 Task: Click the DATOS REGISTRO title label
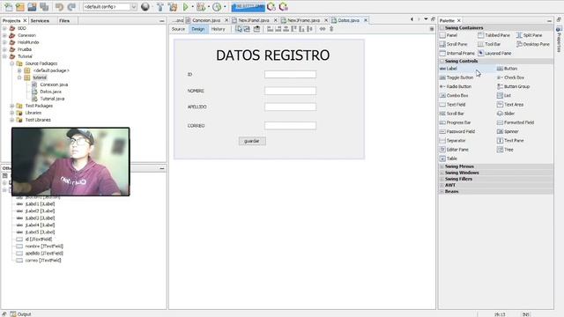pyautogui.click(x=272, y=55)
